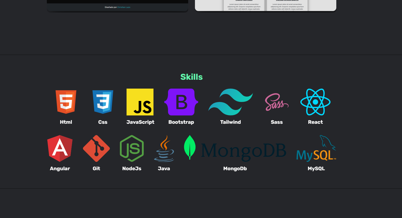Open the dark project preview thumbnail
This screenshot has width=402, height=218.
click(117, 5)
